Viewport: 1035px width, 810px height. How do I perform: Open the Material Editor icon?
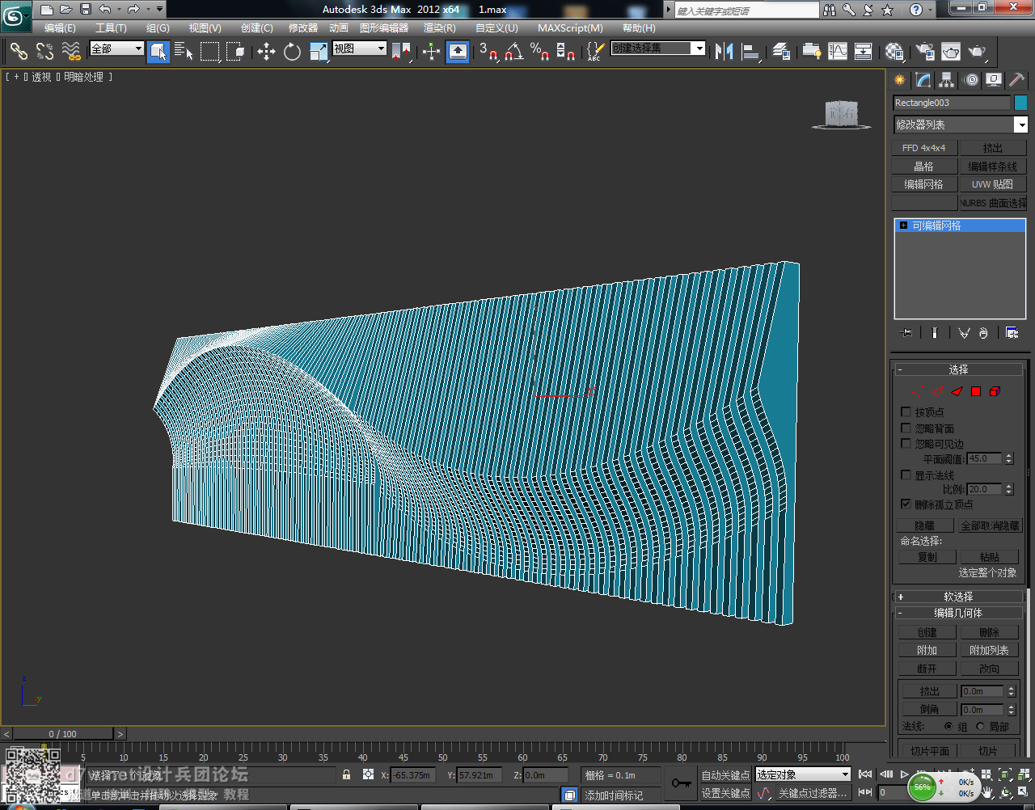(894, 52)
